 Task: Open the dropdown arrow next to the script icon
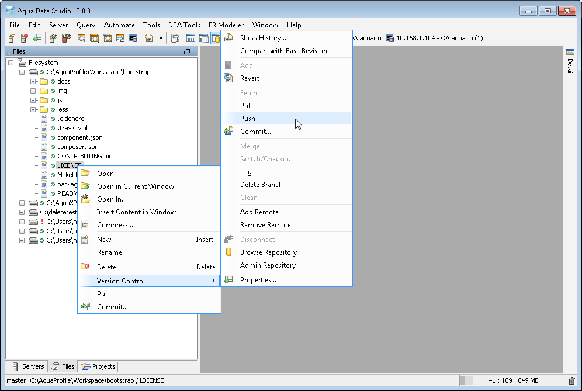(161, 38)
